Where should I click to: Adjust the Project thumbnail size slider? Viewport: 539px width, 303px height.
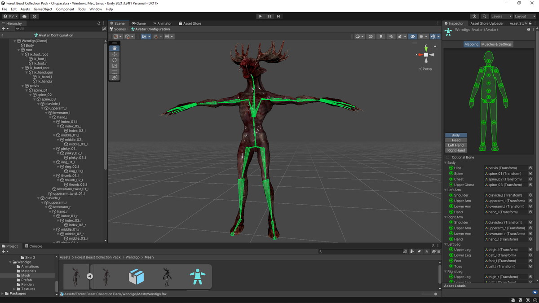(435, 294)
